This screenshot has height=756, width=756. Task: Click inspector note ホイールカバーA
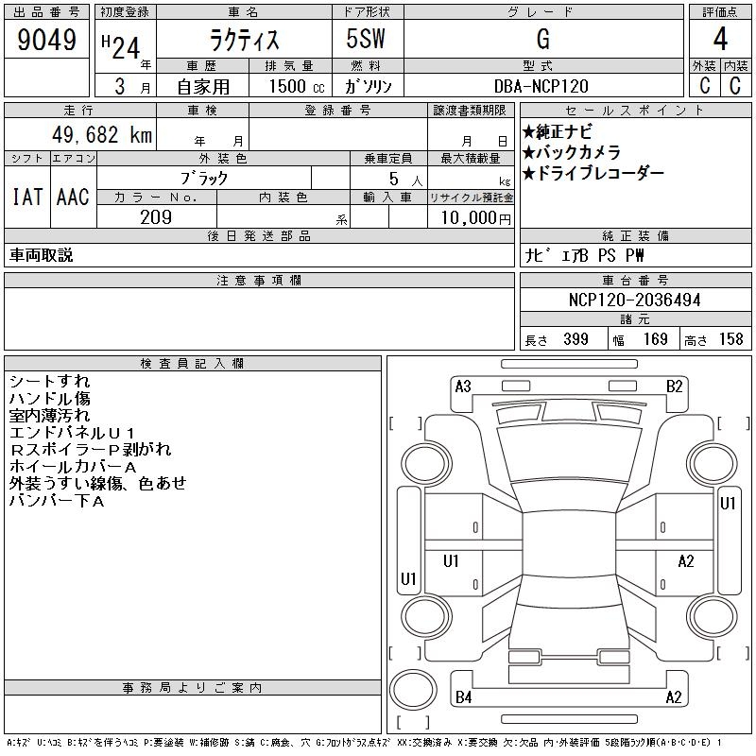pyautogui.click(x=73, y=466)
